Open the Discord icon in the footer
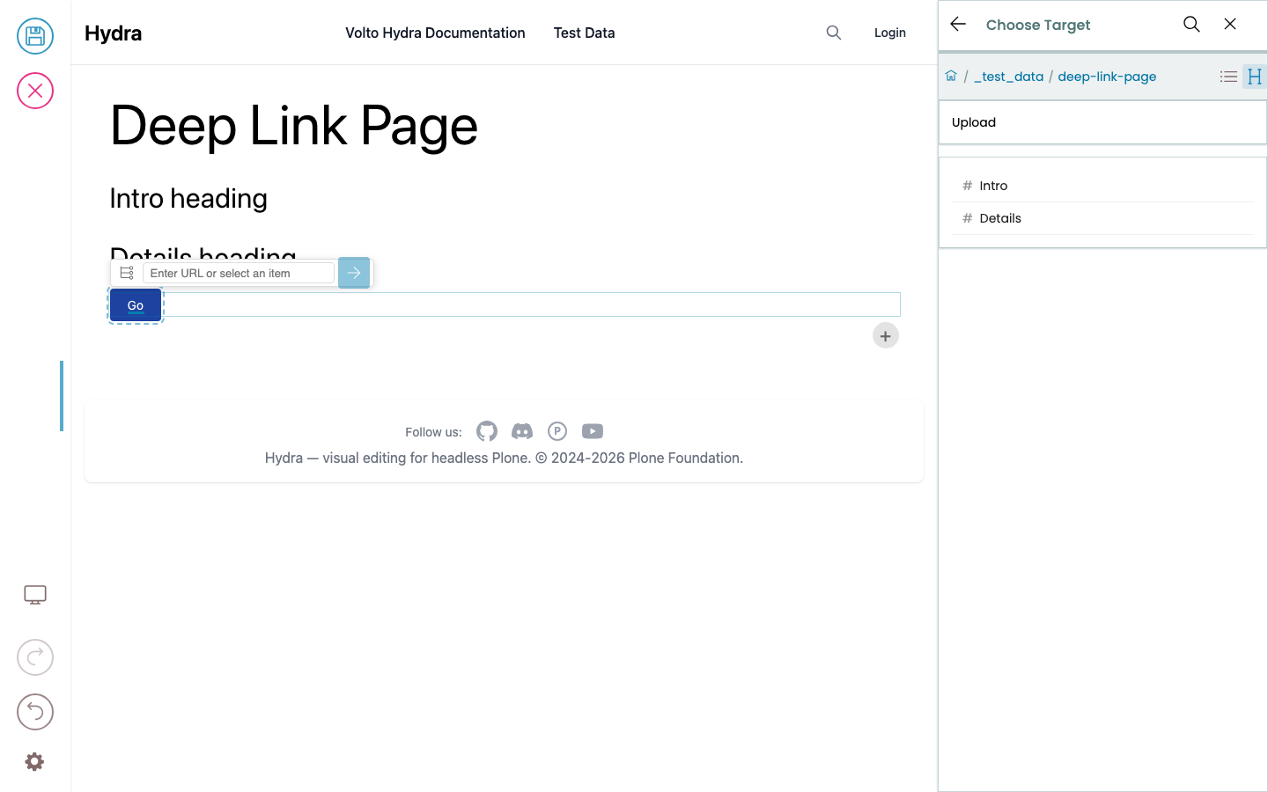Viewport: 1268px width, 792px height. coord(522,431)
